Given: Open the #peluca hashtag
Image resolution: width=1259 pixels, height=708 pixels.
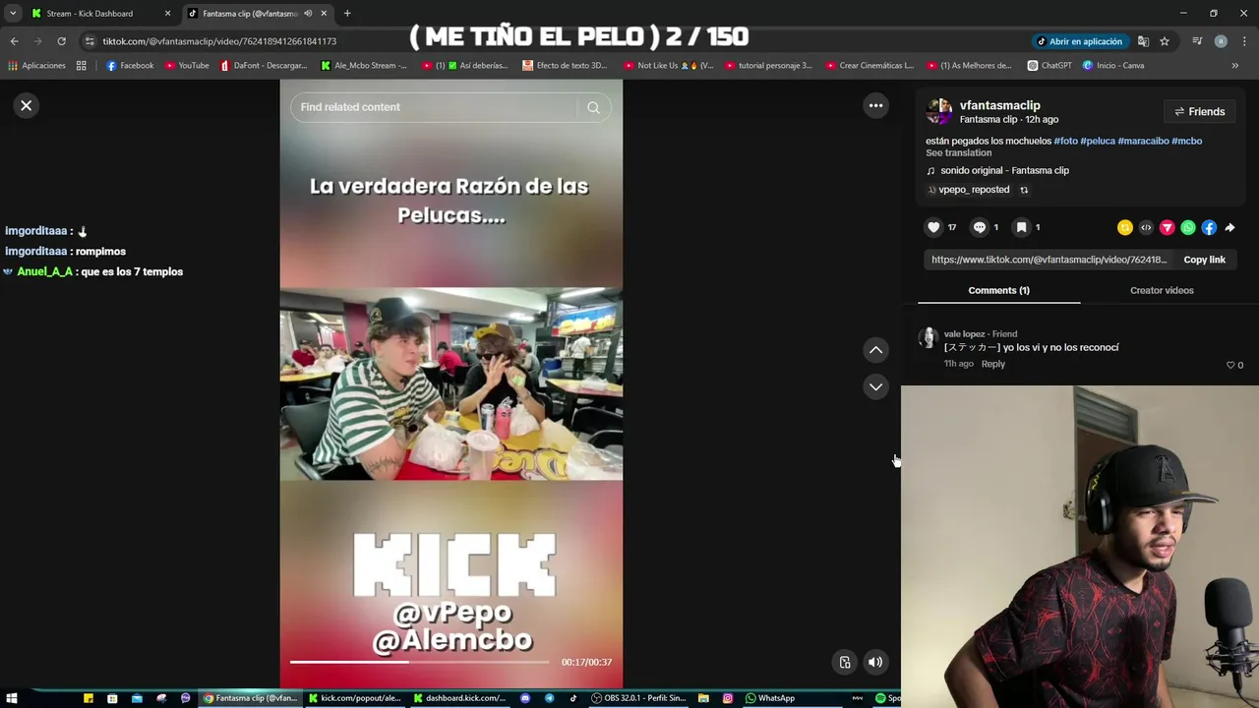Looking at the screenshot, I should 1098,141.
